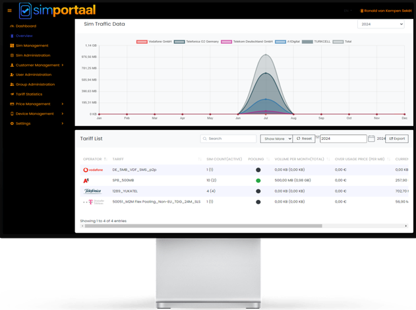416x310 pixels.
Task: Click the 2024 date input field
Action: coord(343,139)
